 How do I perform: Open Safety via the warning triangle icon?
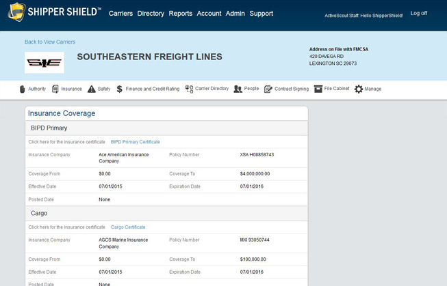91,89
